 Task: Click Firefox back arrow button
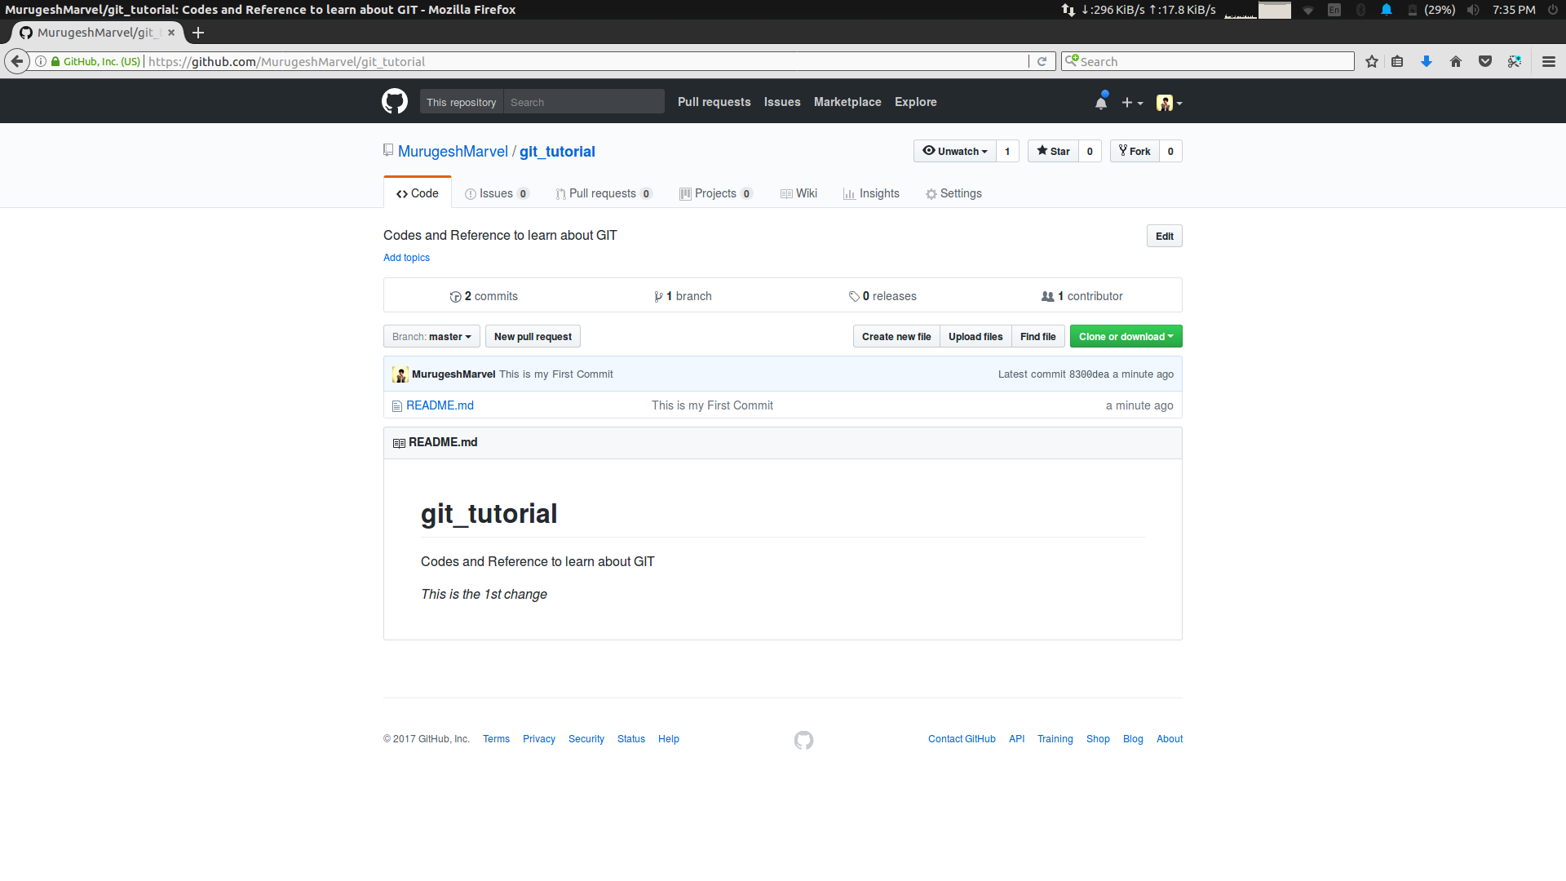point(17,61)
